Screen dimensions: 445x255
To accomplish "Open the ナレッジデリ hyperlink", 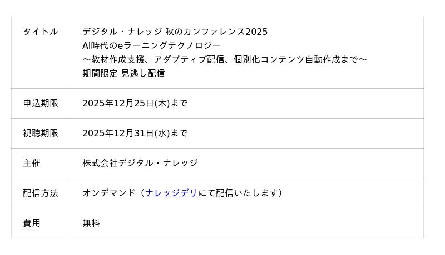I will click(x=171, y=193).
